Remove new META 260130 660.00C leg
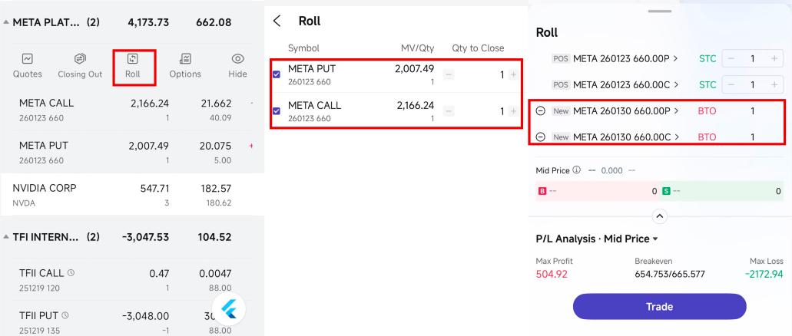 540,137
